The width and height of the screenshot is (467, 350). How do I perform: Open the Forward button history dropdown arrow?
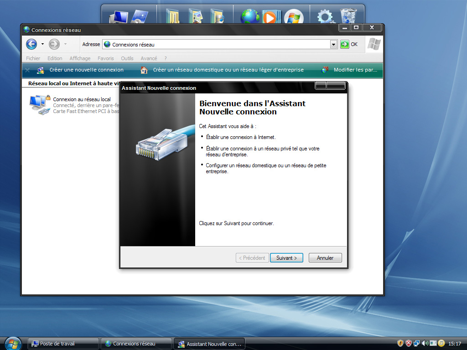coord(65,44)
